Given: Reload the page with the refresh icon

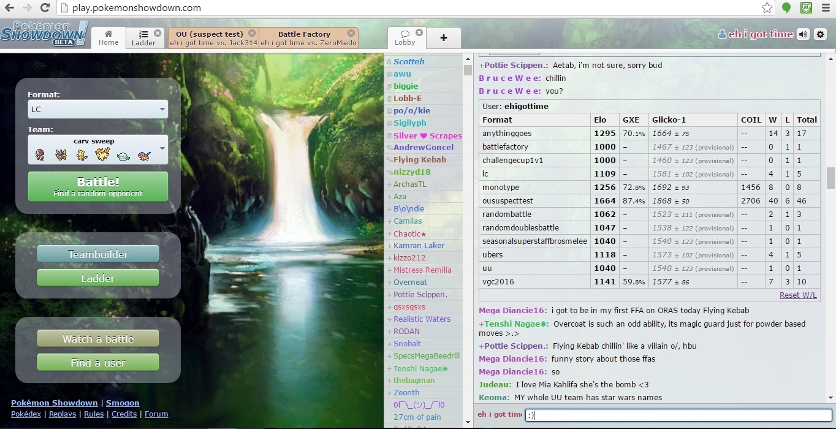Looking at the screenshot, I should 45,8.
